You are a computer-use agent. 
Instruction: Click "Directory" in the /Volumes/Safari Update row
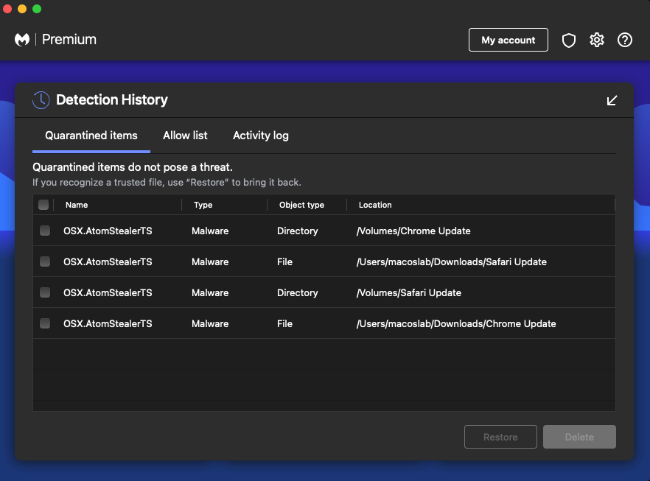pyautogui.click(x=298, y=292)
